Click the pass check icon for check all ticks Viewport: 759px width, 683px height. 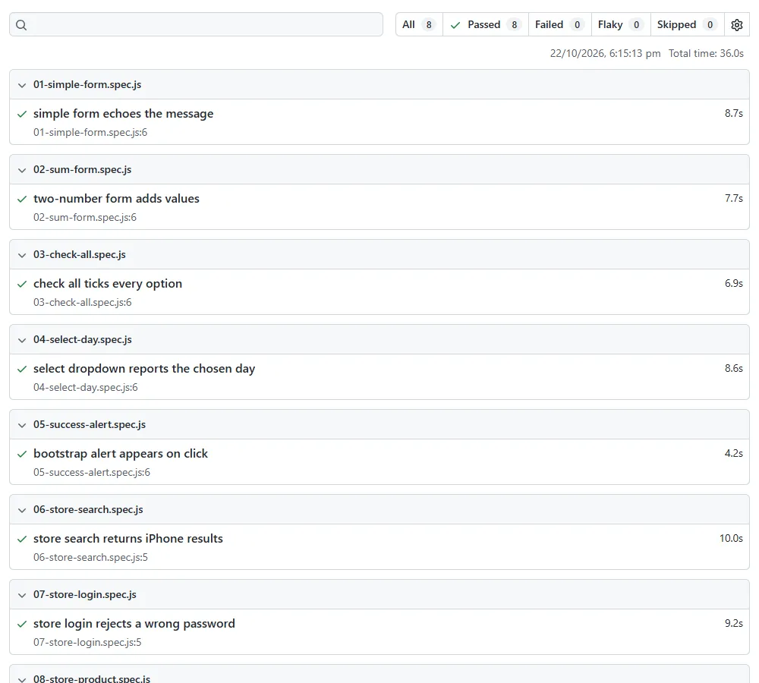coord(22,284)
